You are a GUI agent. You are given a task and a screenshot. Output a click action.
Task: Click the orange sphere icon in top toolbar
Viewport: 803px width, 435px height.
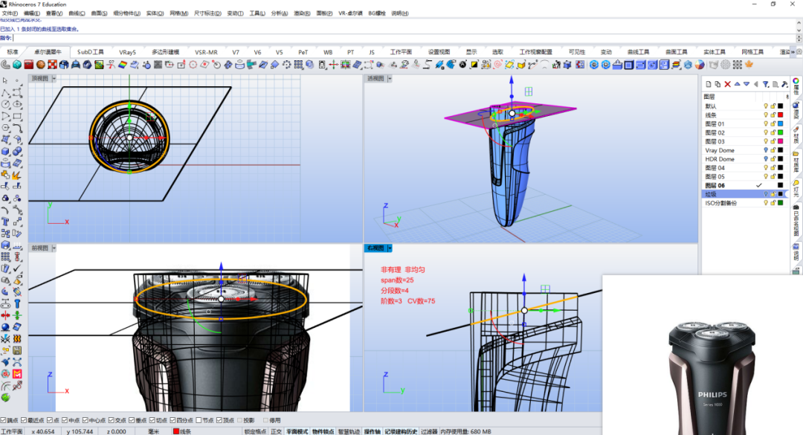(x=40, y=65)
